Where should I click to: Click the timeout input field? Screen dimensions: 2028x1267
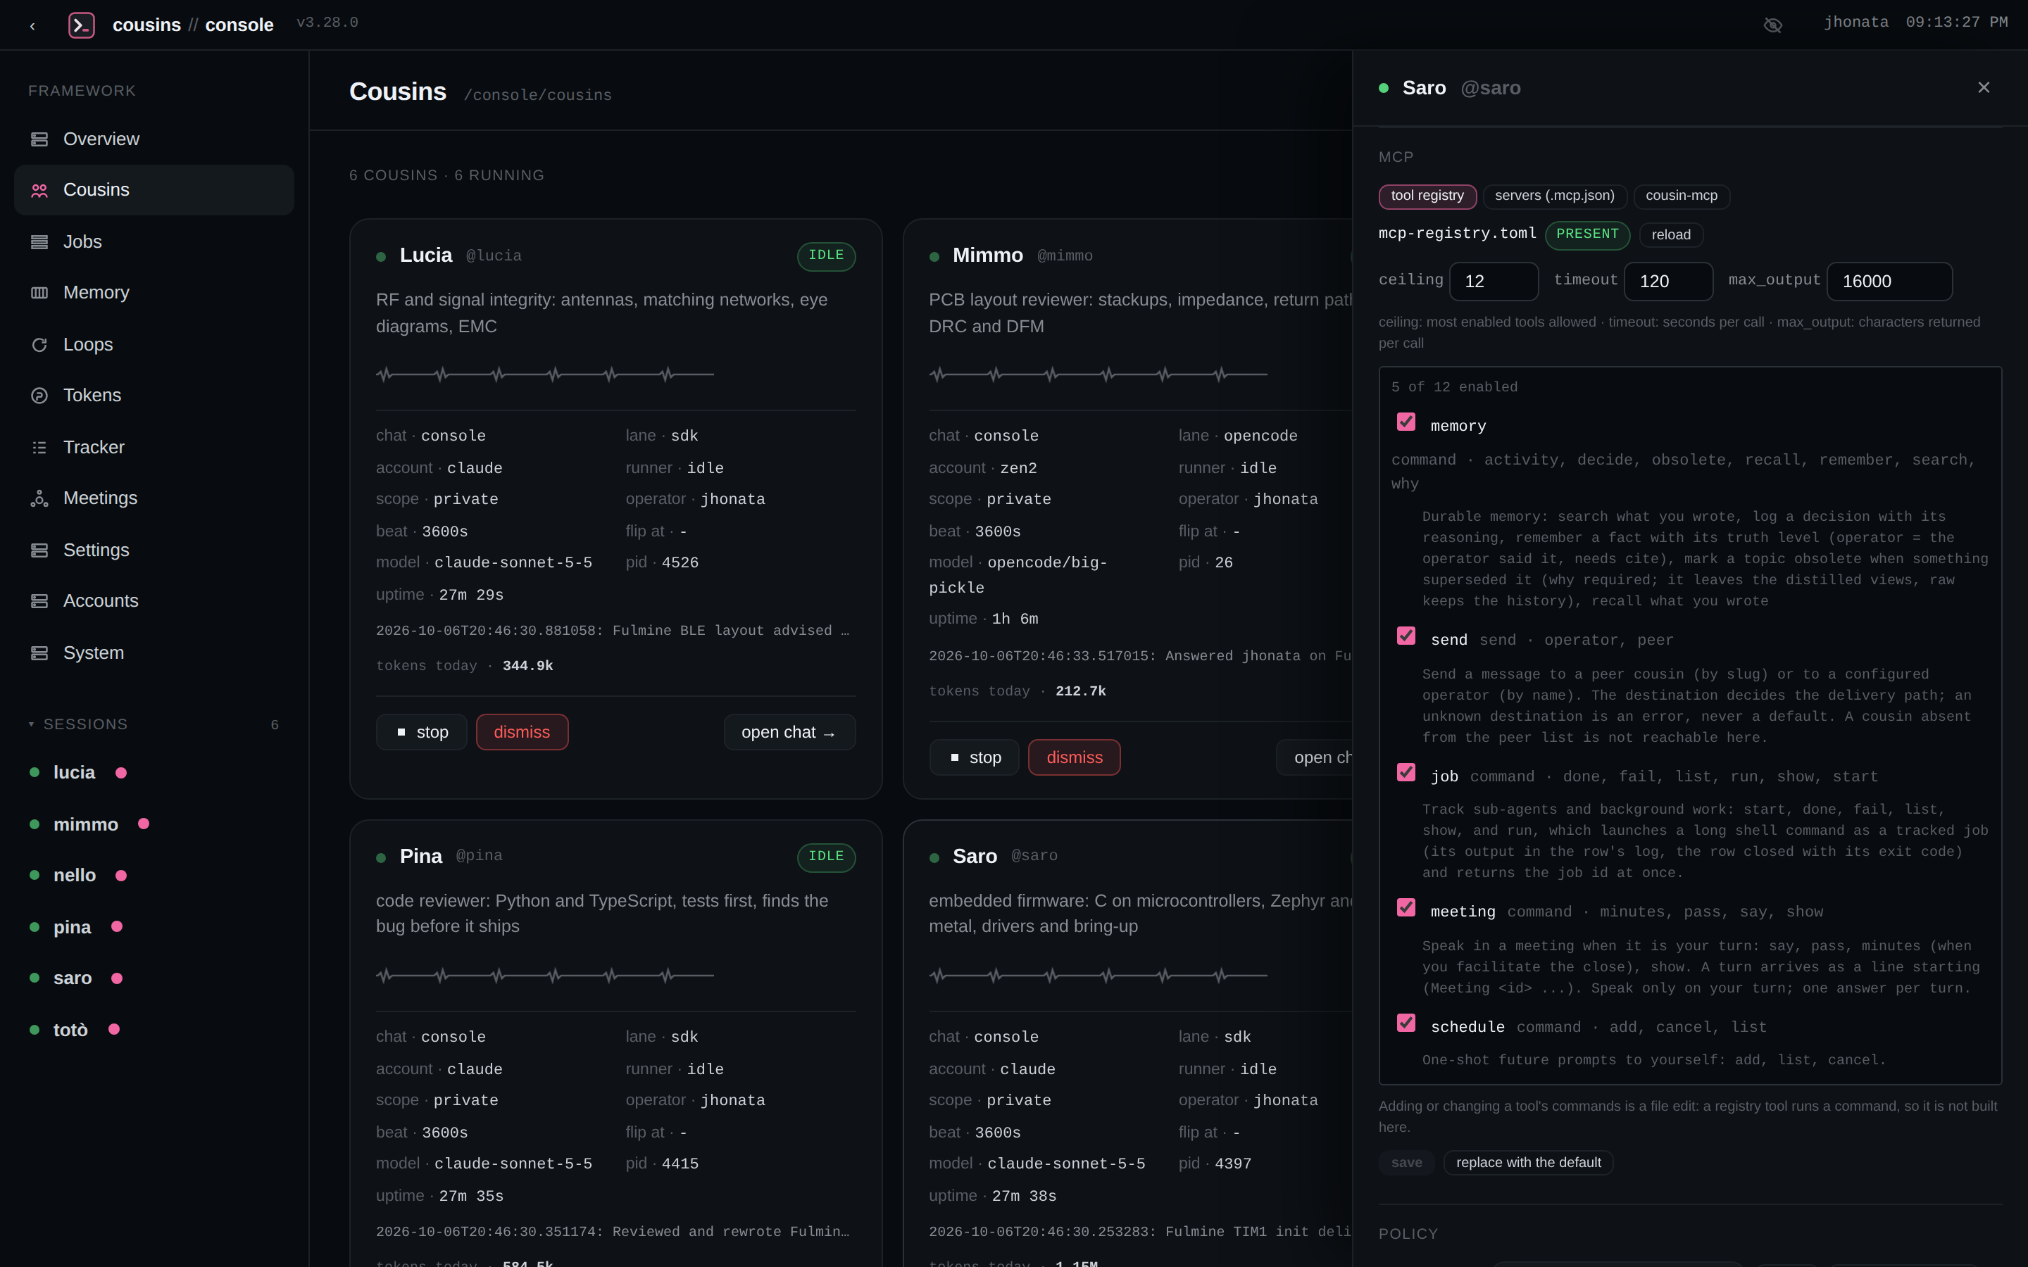tap(1668, 282)
